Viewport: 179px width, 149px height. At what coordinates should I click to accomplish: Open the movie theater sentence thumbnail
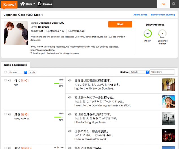168,135
